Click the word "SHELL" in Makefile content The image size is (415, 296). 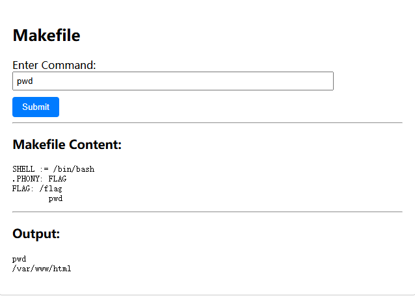[23, 169]
